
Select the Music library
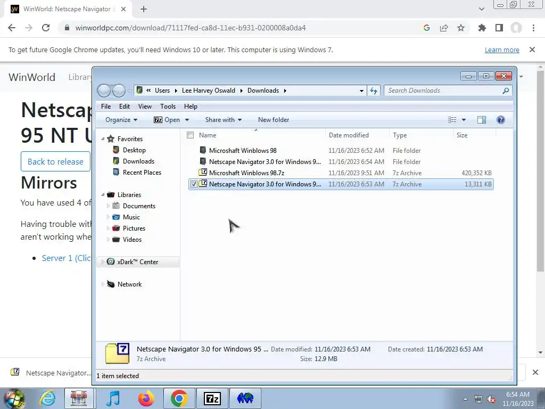click(x=131, y=217)
